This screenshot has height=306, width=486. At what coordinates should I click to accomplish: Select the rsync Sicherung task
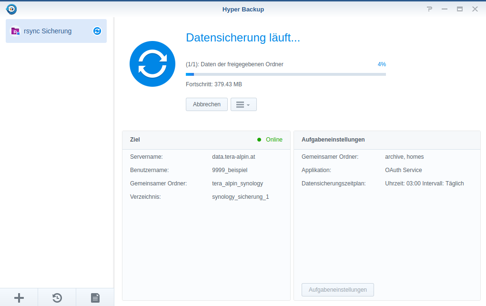(52, 31)
